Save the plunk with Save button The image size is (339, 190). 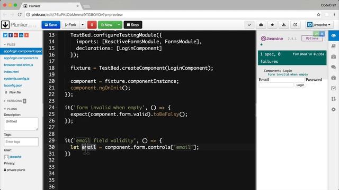pos(51,25)
